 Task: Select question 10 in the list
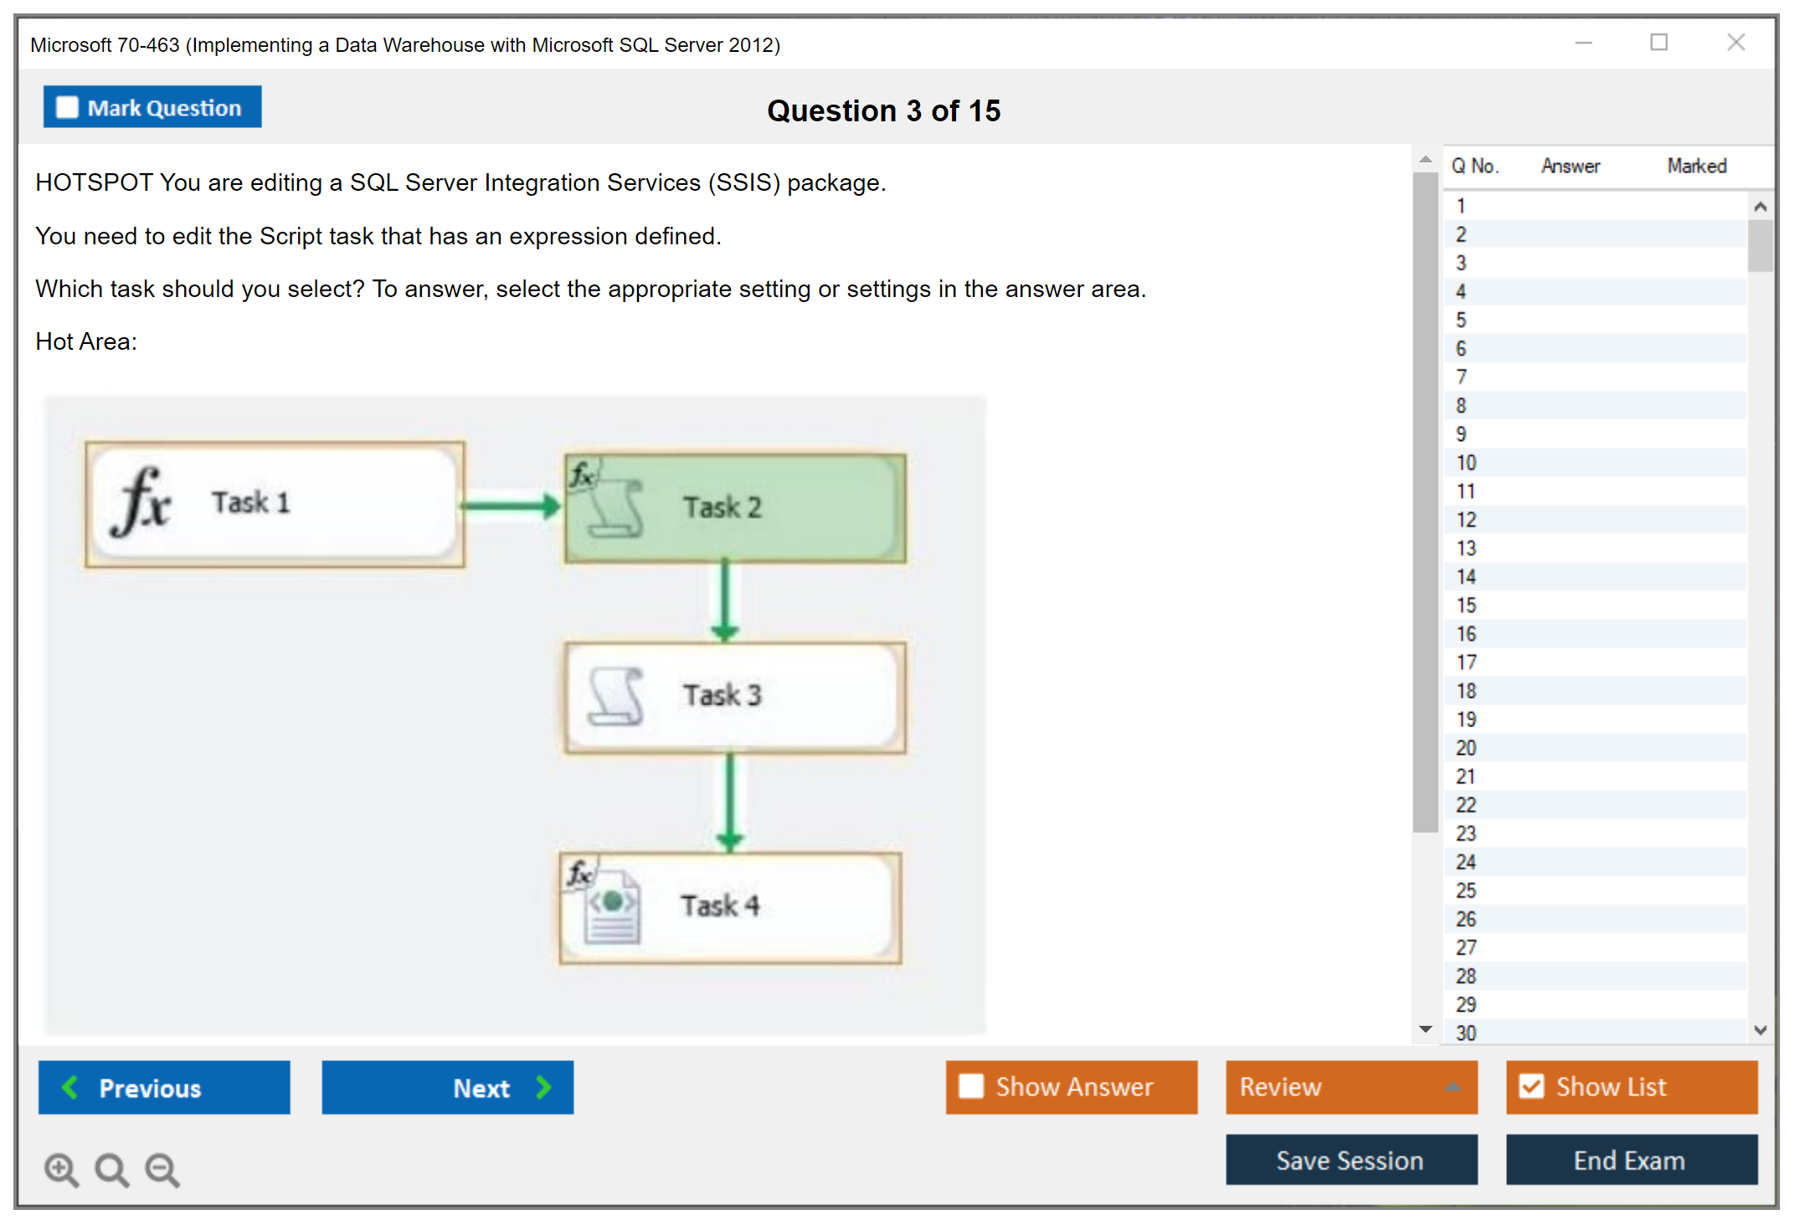[x=1466, y=463]
